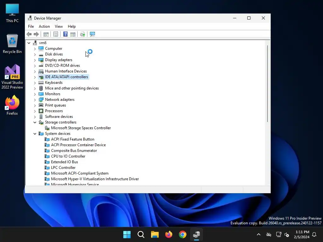323x242 pixels.
Task: Click the muted volume tray icon
Action: coord(287,234)
